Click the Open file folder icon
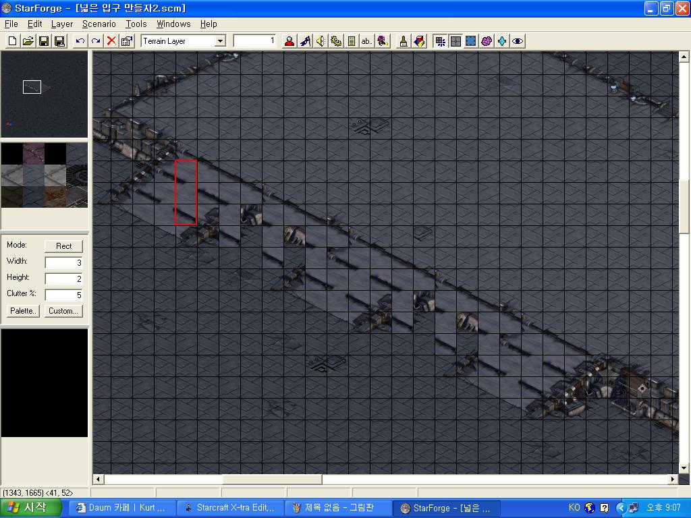The width and height of the screenshot is (691, 518). (x=28, y=41)
